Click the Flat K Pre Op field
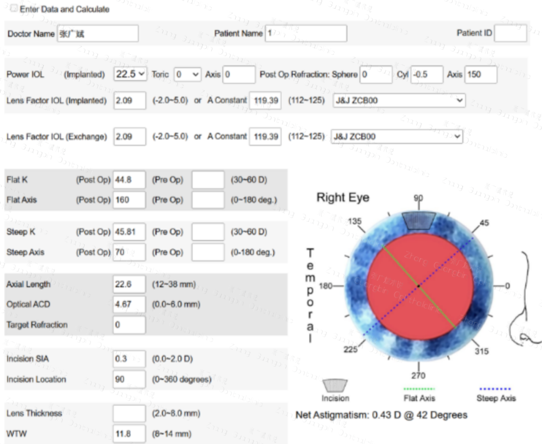Image resolution: width=542 pixels, height=444 pixels. pyautogui.click(x=208, y=180)
